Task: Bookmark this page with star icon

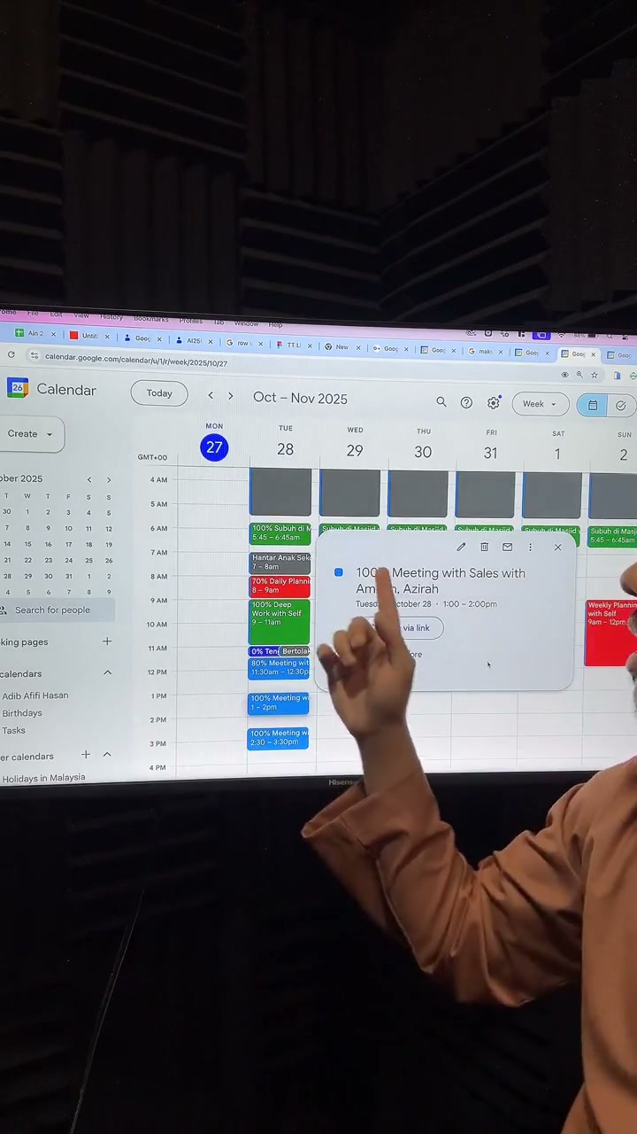Action: (x=594, y=376)
